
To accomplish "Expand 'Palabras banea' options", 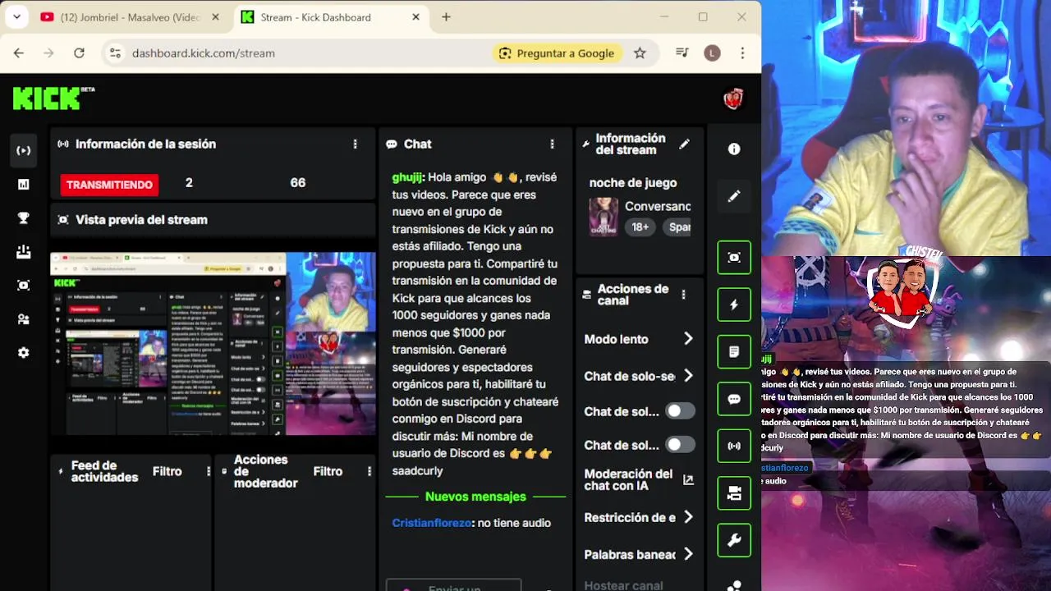I will pyautogui.click(x=688, y=553).
